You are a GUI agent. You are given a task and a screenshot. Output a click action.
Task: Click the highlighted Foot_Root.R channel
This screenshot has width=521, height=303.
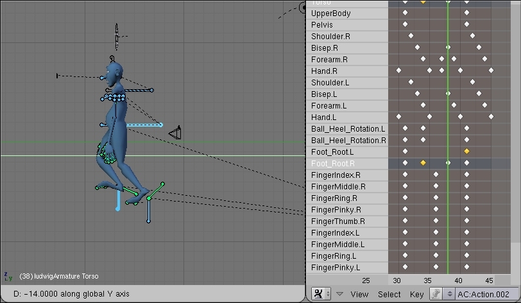pyautogui.click(x=347, y=164)
